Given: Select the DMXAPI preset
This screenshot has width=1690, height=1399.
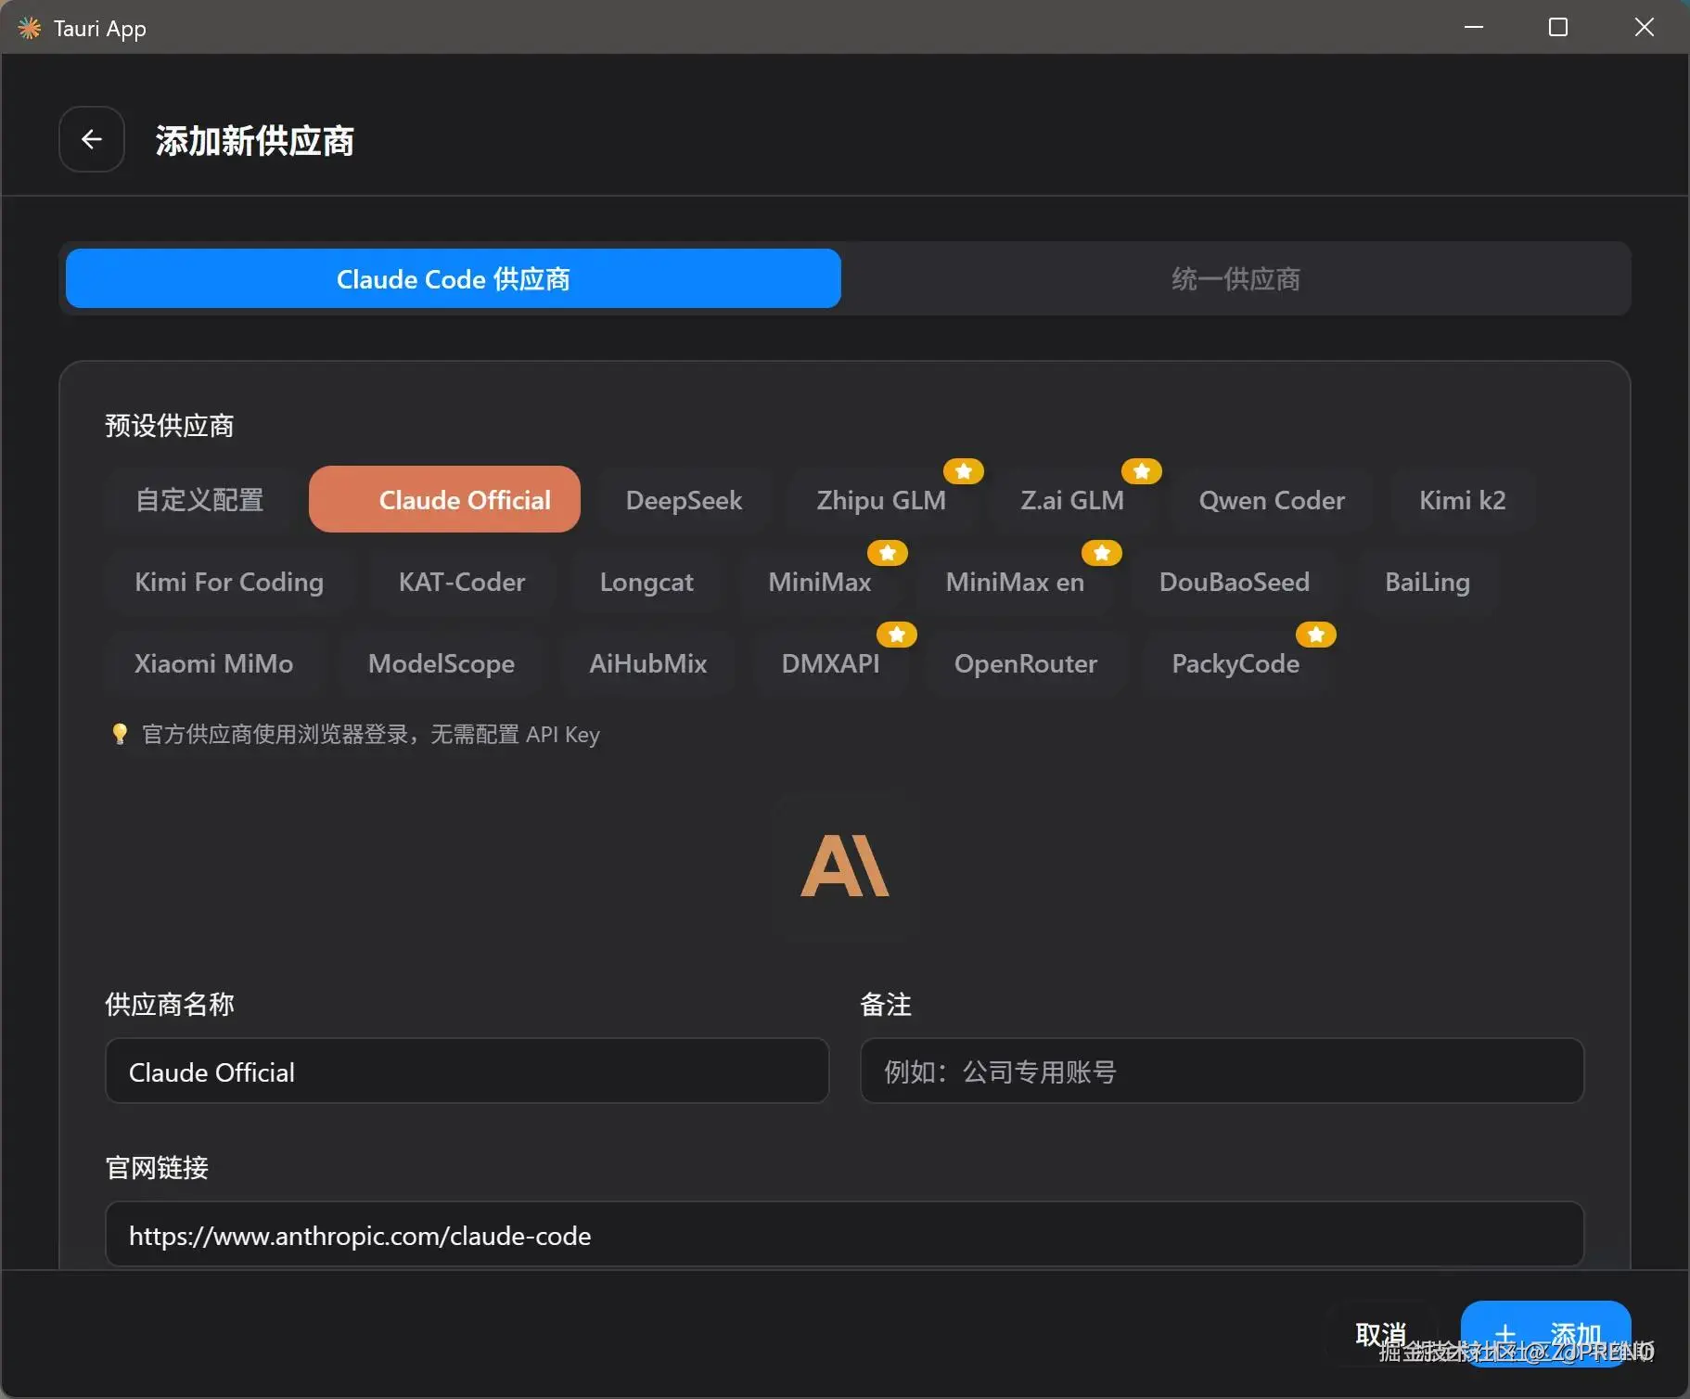Looking at the screenshot, I should tap(831, 663).
